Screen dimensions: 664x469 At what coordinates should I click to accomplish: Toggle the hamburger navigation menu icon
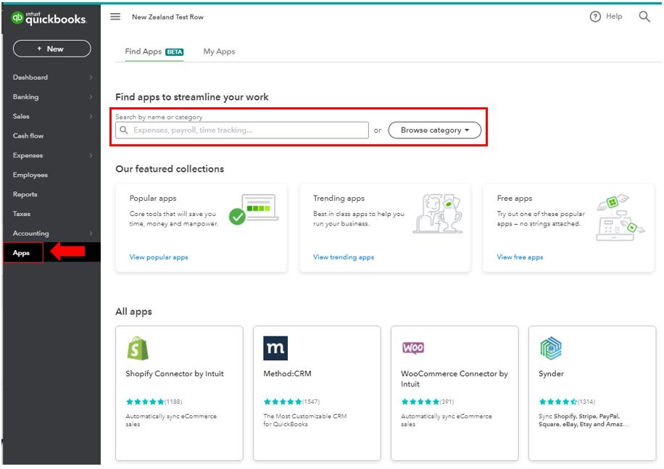(115, 17)
